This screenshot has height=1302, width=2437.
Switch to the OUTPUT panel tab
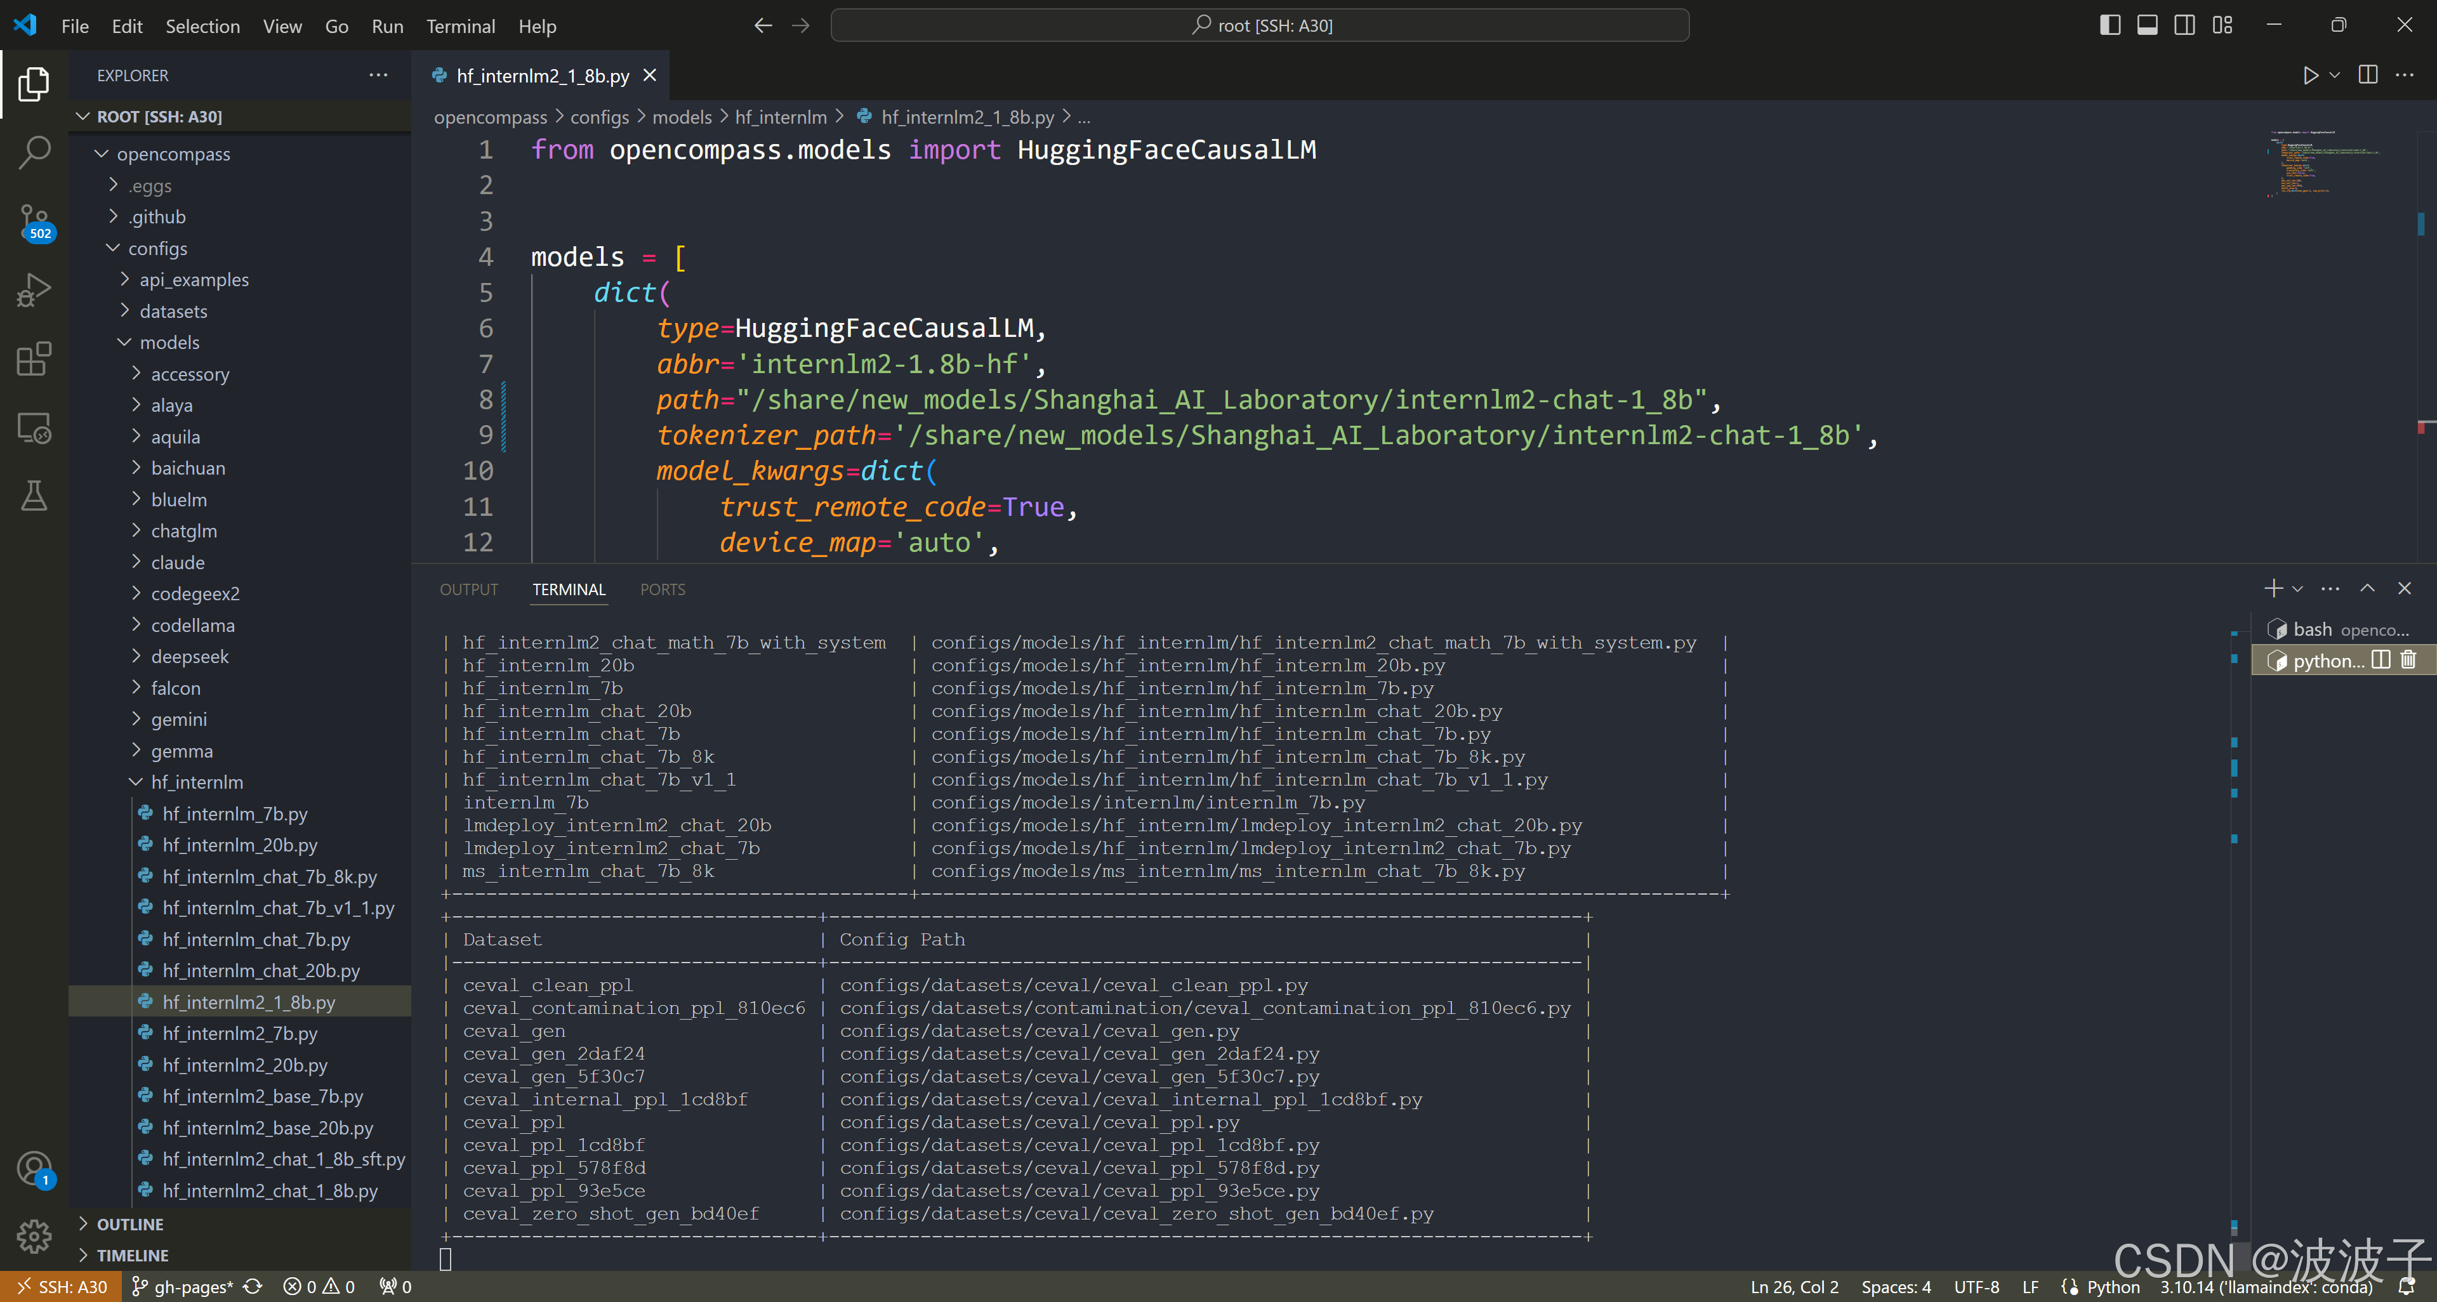468,589
